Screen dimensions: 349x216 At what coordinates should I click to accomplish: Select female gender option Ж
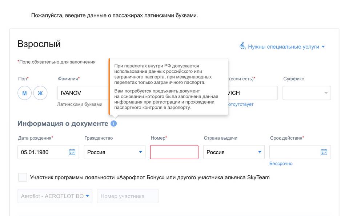coord(40,93)
